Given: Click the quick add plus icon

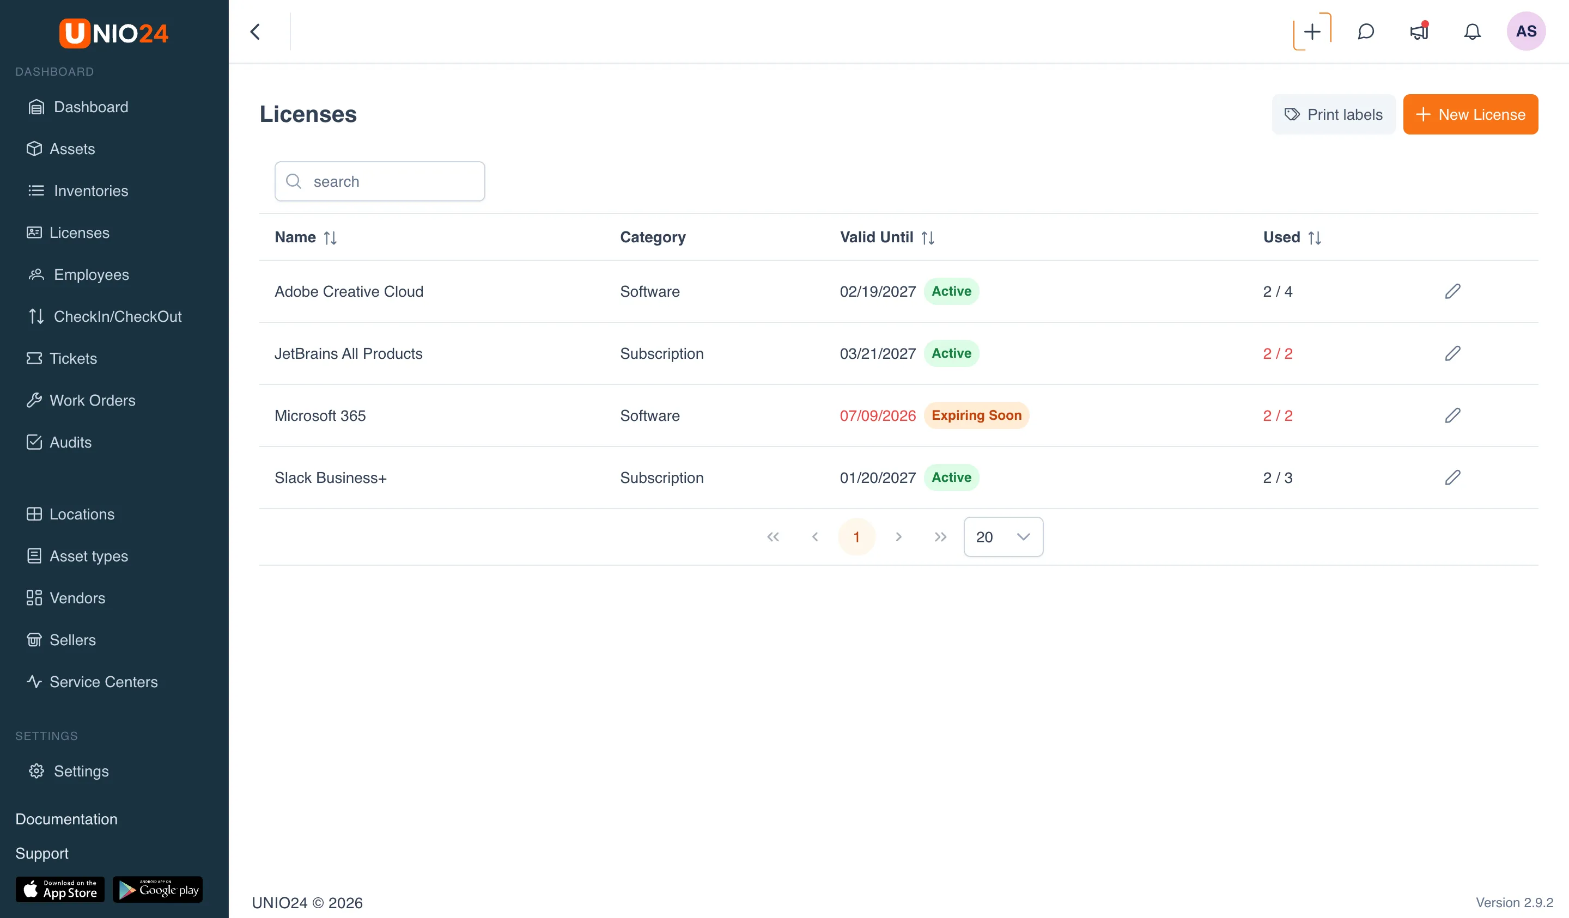Looking at the screenshot, I should tap(1312, 32).
